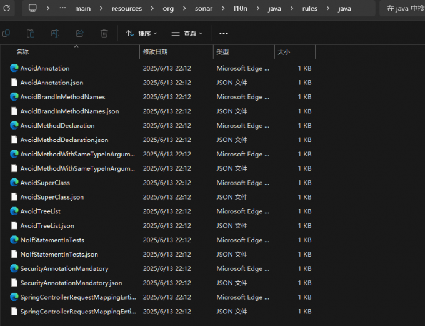Viewport: 425px width, 326px height.
Task: Click the Share icon in toolbar
Action: coord(79,33)
